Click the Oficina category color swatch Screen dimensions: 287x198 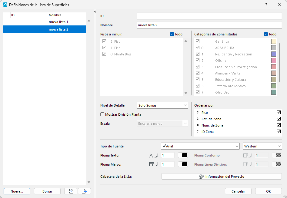[274, 60]
